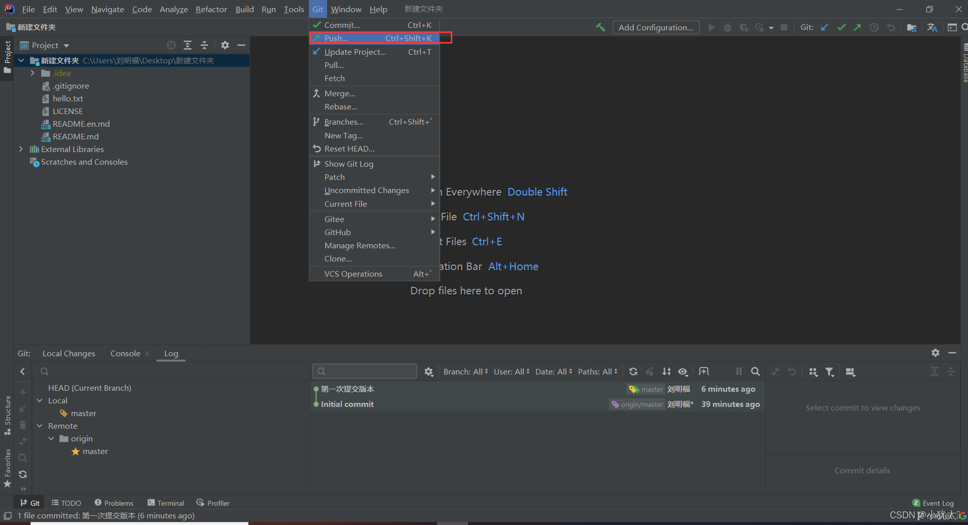This screenshot has height=525, width=968.
Task: Click Add Configuration... button
Action: coord(656,27)
